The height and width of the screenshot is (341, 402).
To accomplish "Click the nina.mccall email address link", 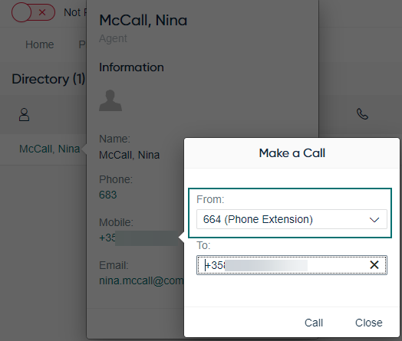I will point(141,280).
